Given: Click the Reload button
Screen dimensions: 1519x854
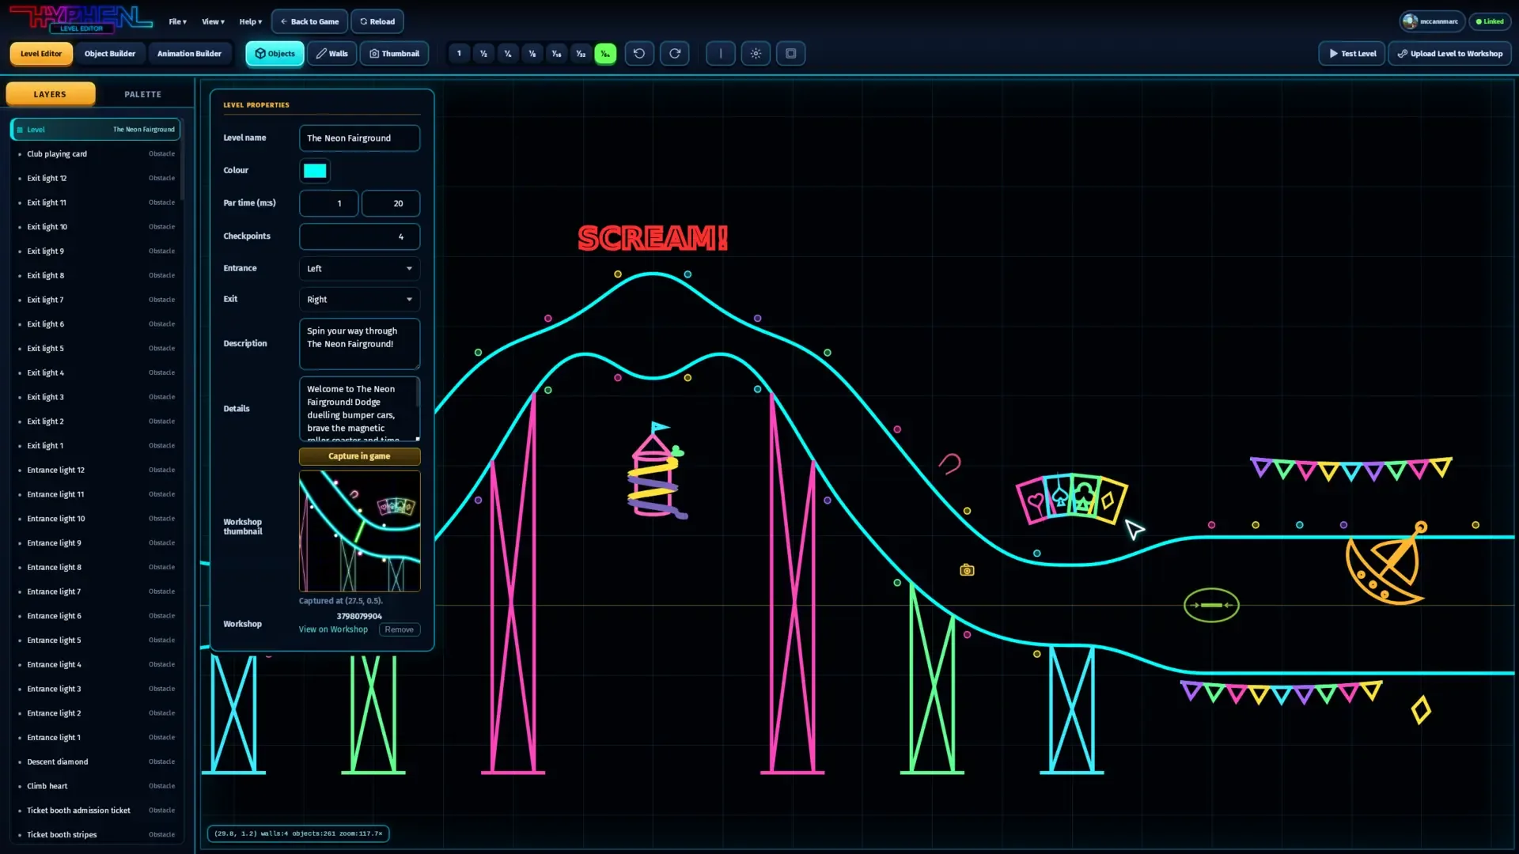Looking at the screenshot, I should 377,21.
